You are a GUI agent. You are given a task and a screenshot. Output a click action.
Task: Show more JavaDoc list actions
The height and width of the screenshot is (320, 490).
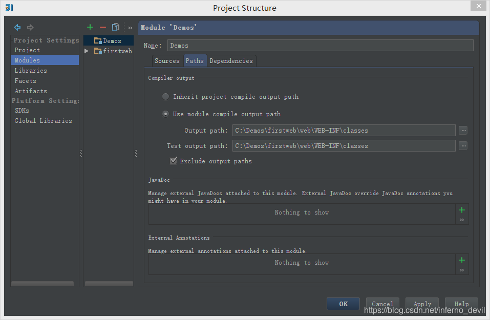point(462,220)
